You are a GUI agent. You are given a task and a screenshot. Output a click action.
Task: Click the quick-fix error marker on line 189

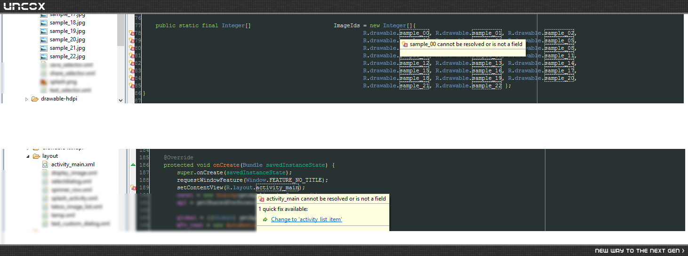coord(133,188)
